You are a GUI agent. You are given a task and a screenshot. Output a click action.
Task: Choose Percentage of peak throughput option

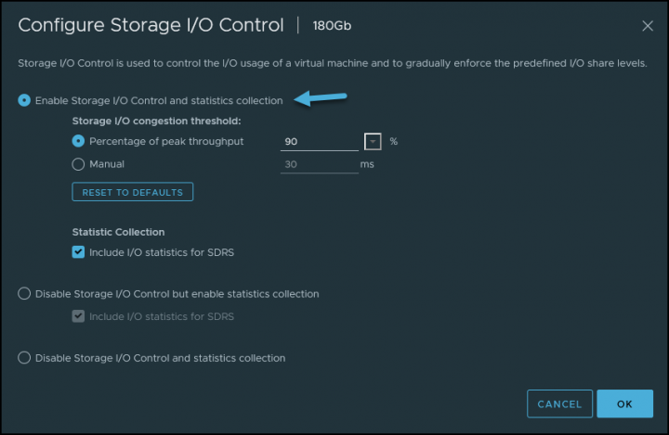78,141
